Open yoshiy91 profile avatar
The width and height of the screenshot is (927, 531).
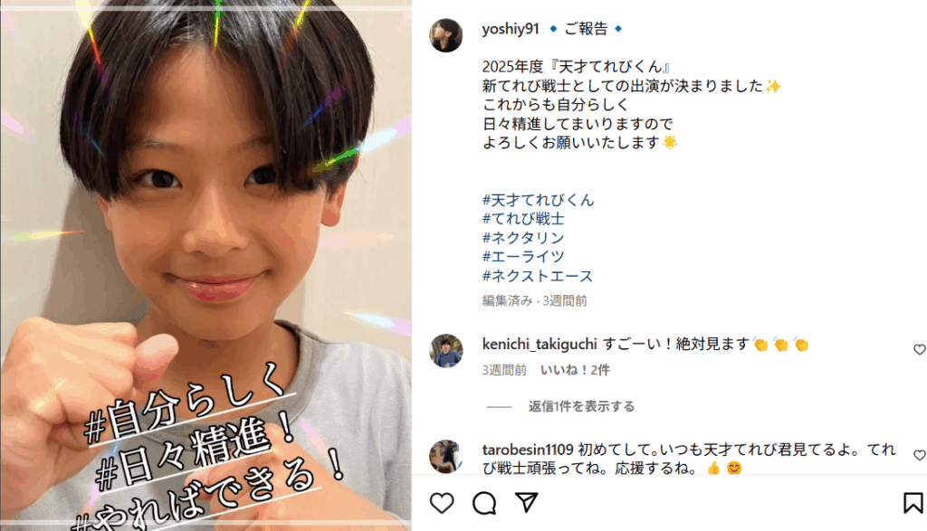click(x=445, y=35)
